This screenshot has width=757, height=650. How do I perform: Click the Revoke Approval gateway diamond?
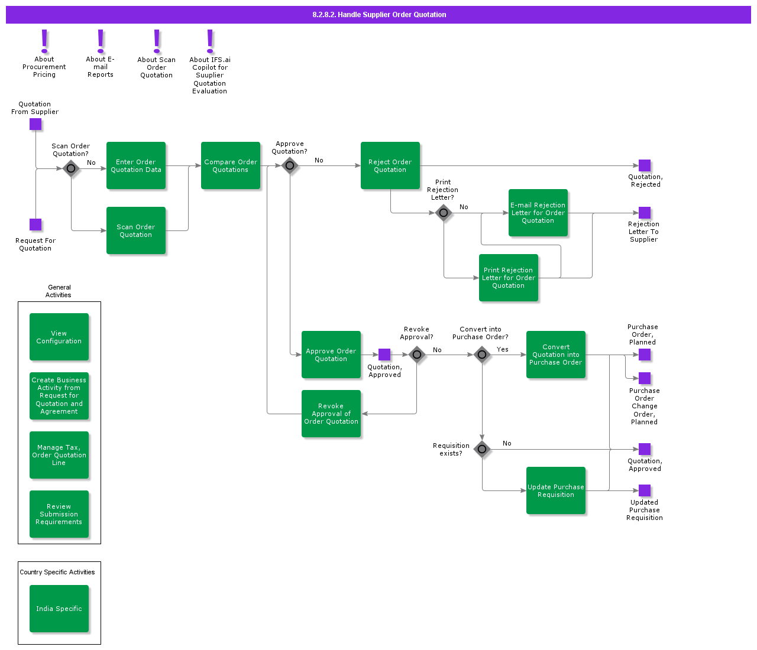pyautogui.click(x=417, y=355)
